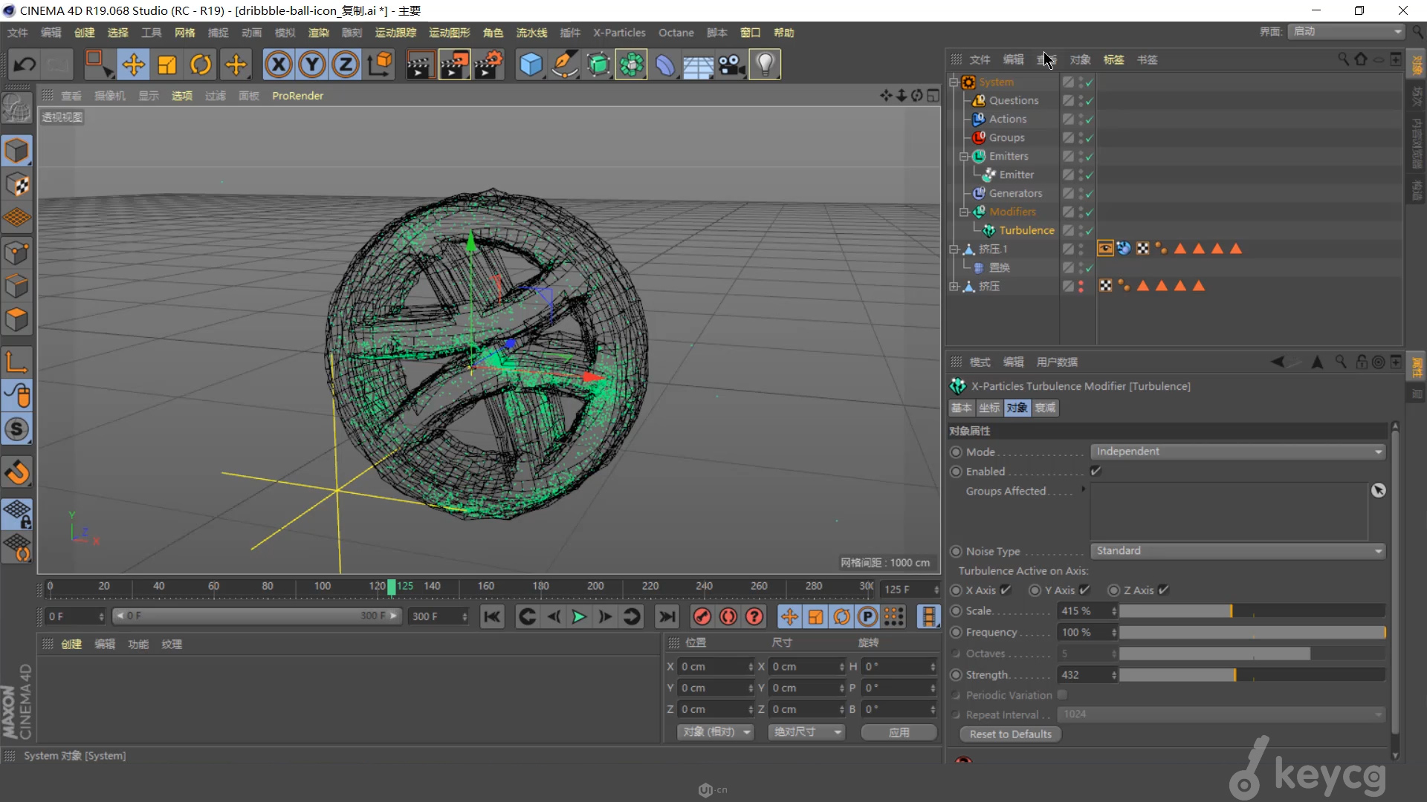Open Noise Type dropdown showing Standard
1427x802 pixels.
1237,551
